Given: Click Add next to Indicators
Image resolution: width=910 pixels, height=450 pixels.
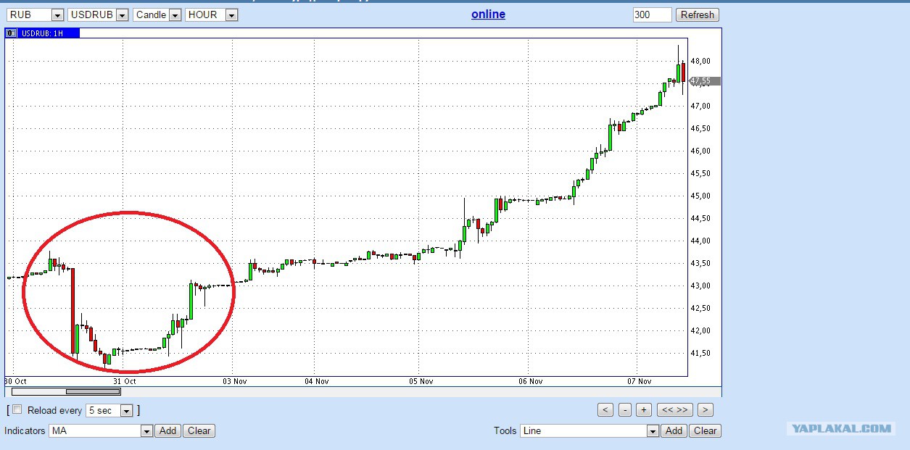Looking at the screenshot, I should pos(167,430).
